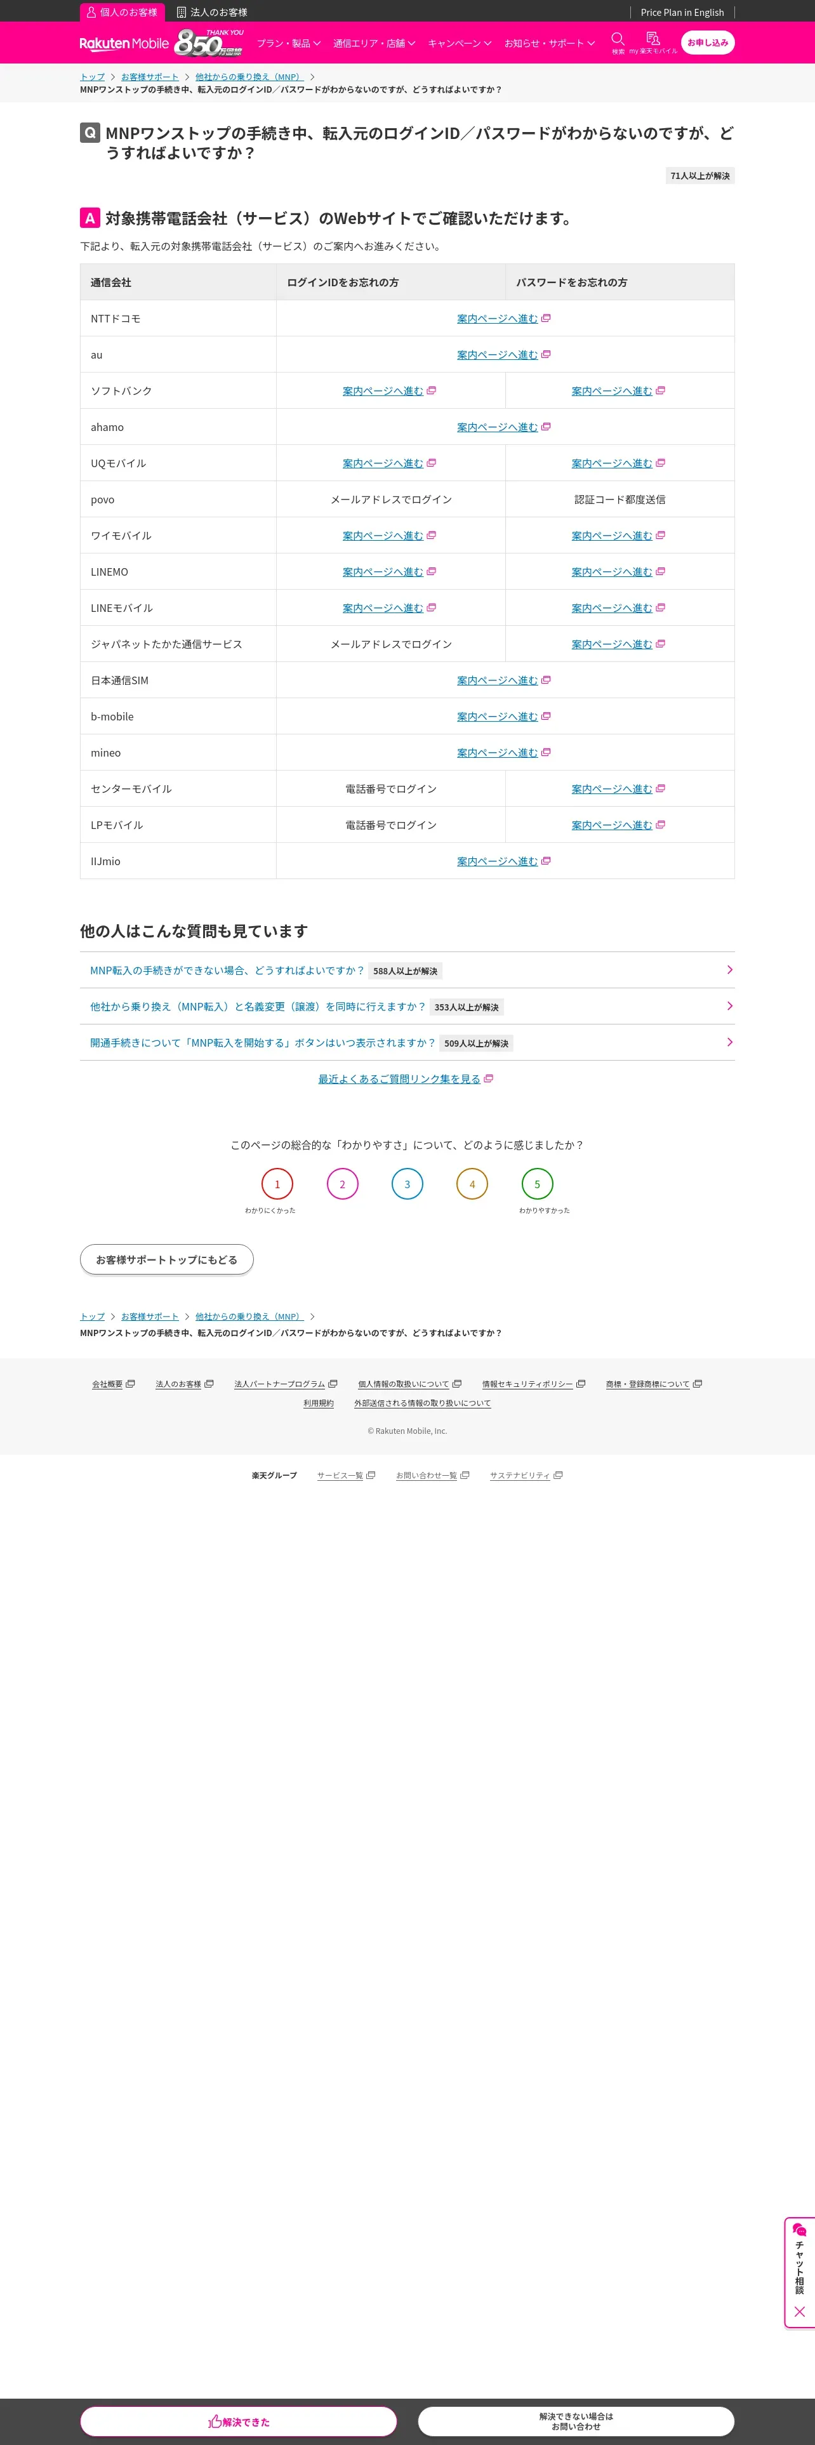
Task: Open LINEMO password 案内ページ link
Action: click(x=619, y=571)
